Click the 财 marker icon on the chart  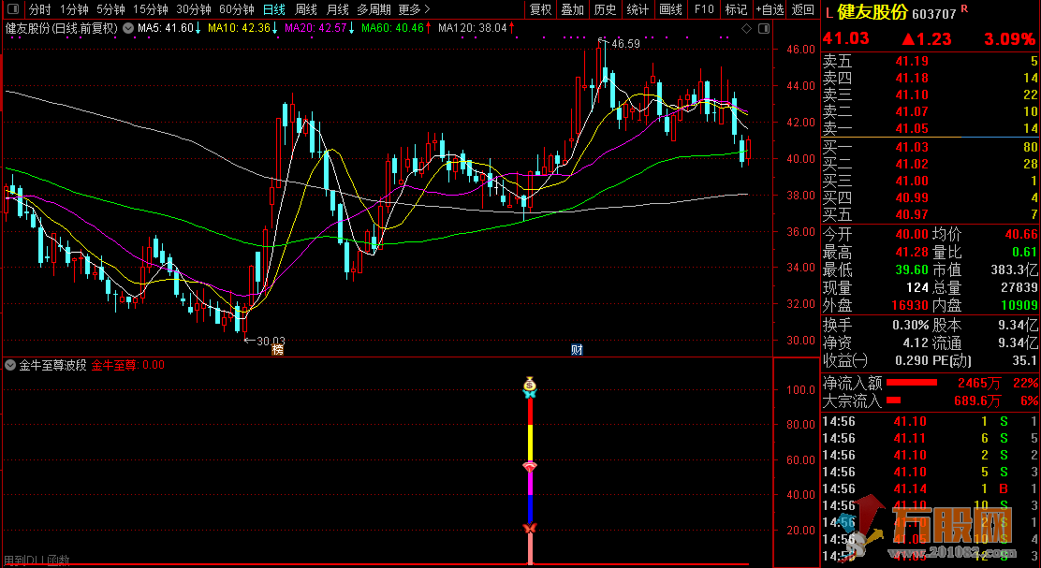click(578, 350)
